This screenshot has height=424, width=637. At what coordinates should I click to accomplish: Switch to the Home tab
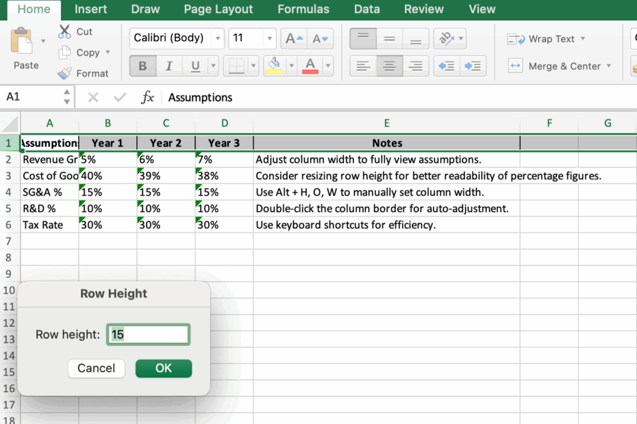tap(34, 9)
